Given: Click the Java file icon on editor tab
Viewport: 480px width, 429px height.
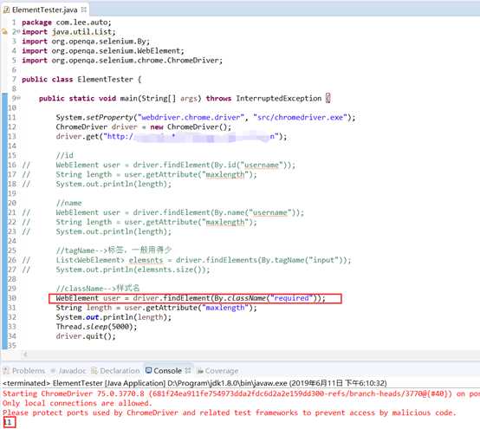Looking at the screenshot, I should (6, 10).
